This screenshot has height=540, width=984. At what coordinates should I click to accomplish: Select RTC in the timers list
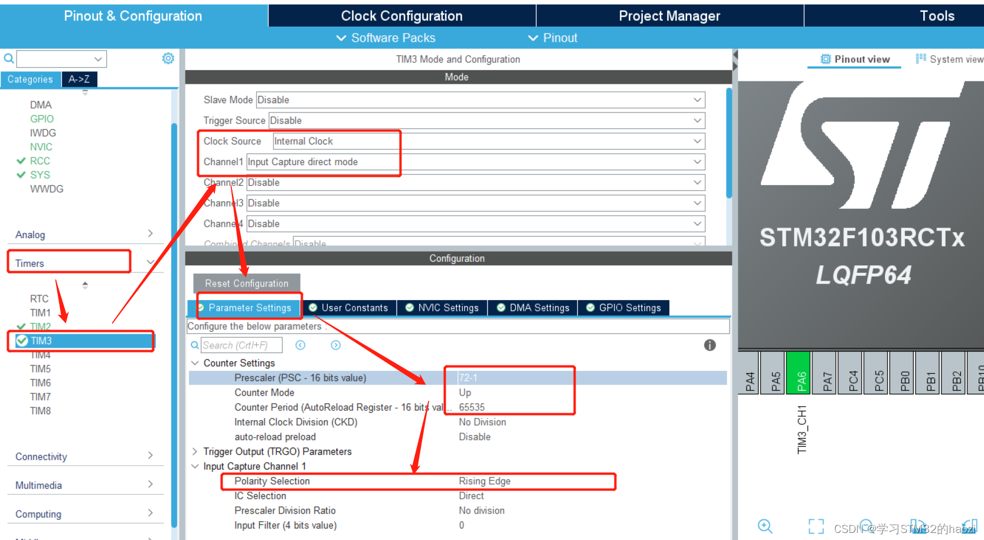click(40, 298)
